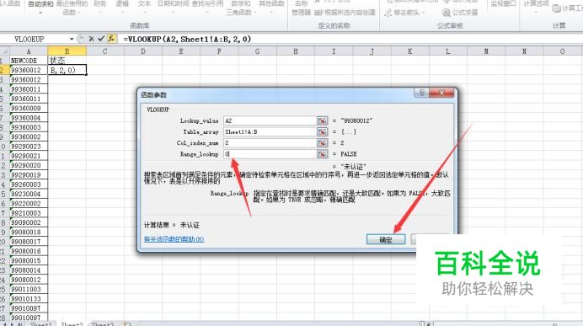The width and height of the screenshot is (583, 326).
Task: Click the fx insert function icon
Action: click(111, 39)
